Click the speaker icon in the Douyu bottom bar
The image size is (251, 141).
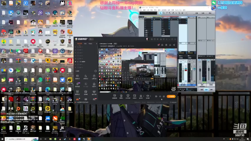coord(147,96)
